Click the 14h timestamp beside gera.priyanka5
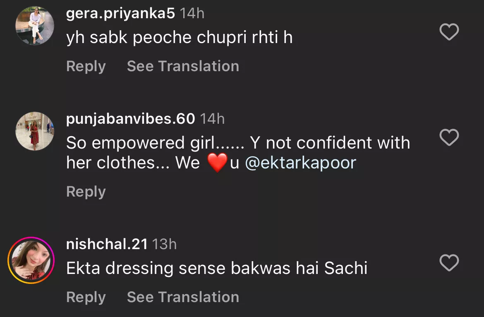Viewport: 484px width, 317px height. [192, 14]
